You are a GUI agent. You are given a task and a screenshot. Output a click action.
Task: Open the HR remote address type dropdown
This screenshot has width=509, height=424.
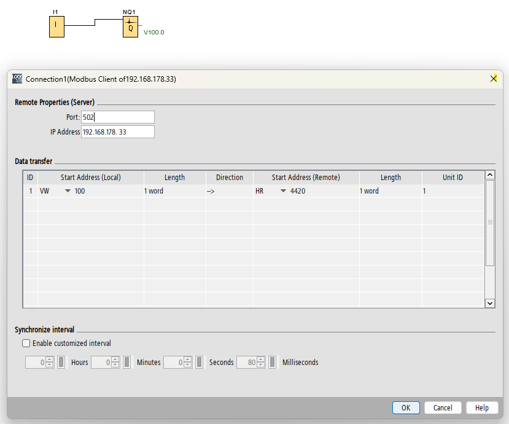pos(283,191)
